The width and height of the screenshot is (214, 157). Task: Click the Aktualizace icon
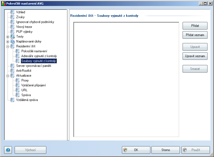(x=12, y=76)
